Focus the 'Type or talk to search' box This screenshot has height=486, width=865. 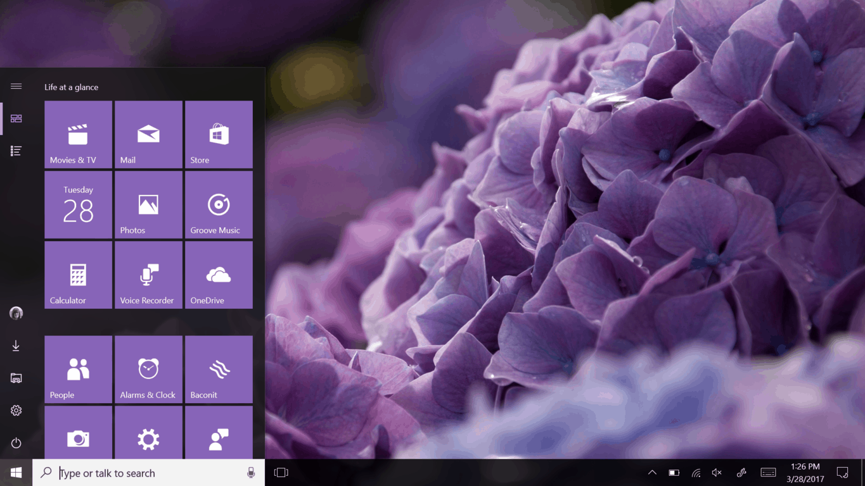click(149, 473)
